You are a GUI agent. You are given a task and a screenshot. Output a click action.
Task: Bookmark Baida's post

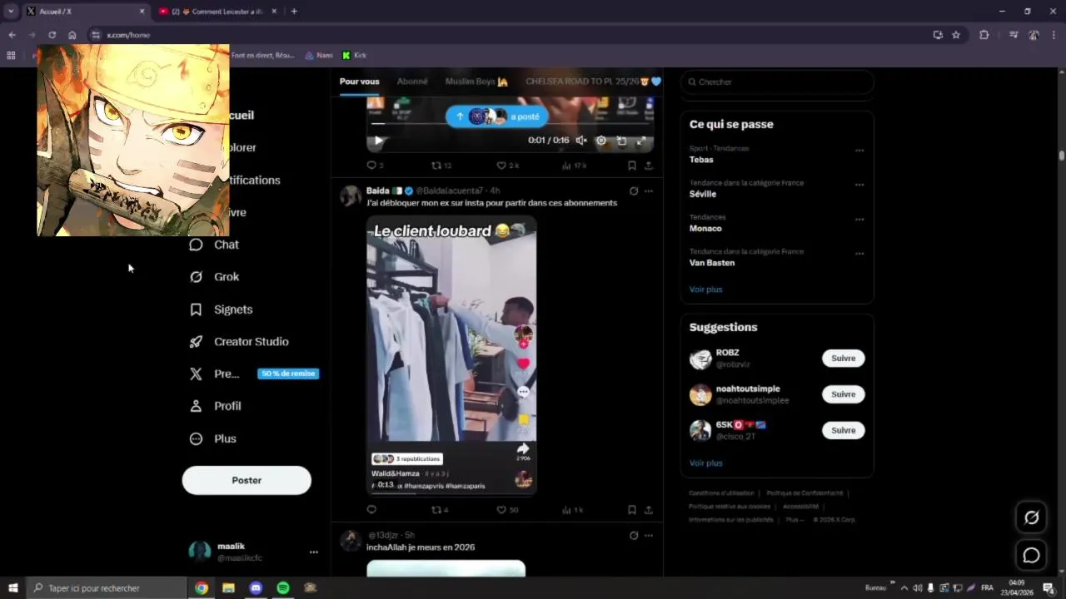632,510
